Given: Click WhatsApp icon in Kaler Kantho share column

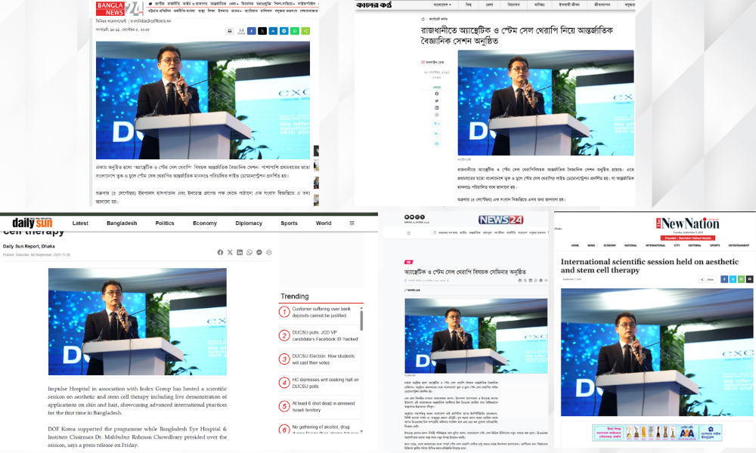Looking at the screenshot, I should point(437,115).
